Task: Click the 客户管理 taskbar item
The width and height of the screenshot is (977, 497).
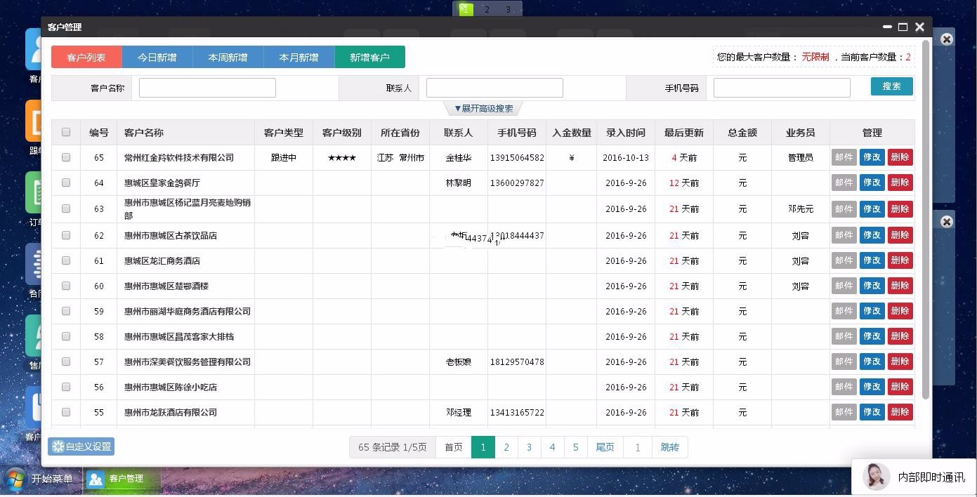Action: [x=122, y=479]
